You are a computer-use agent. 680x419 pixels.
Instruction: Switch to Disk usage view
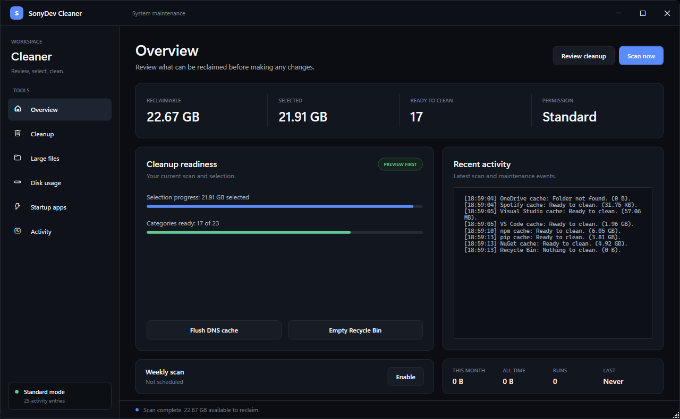[x=59, y=182]
